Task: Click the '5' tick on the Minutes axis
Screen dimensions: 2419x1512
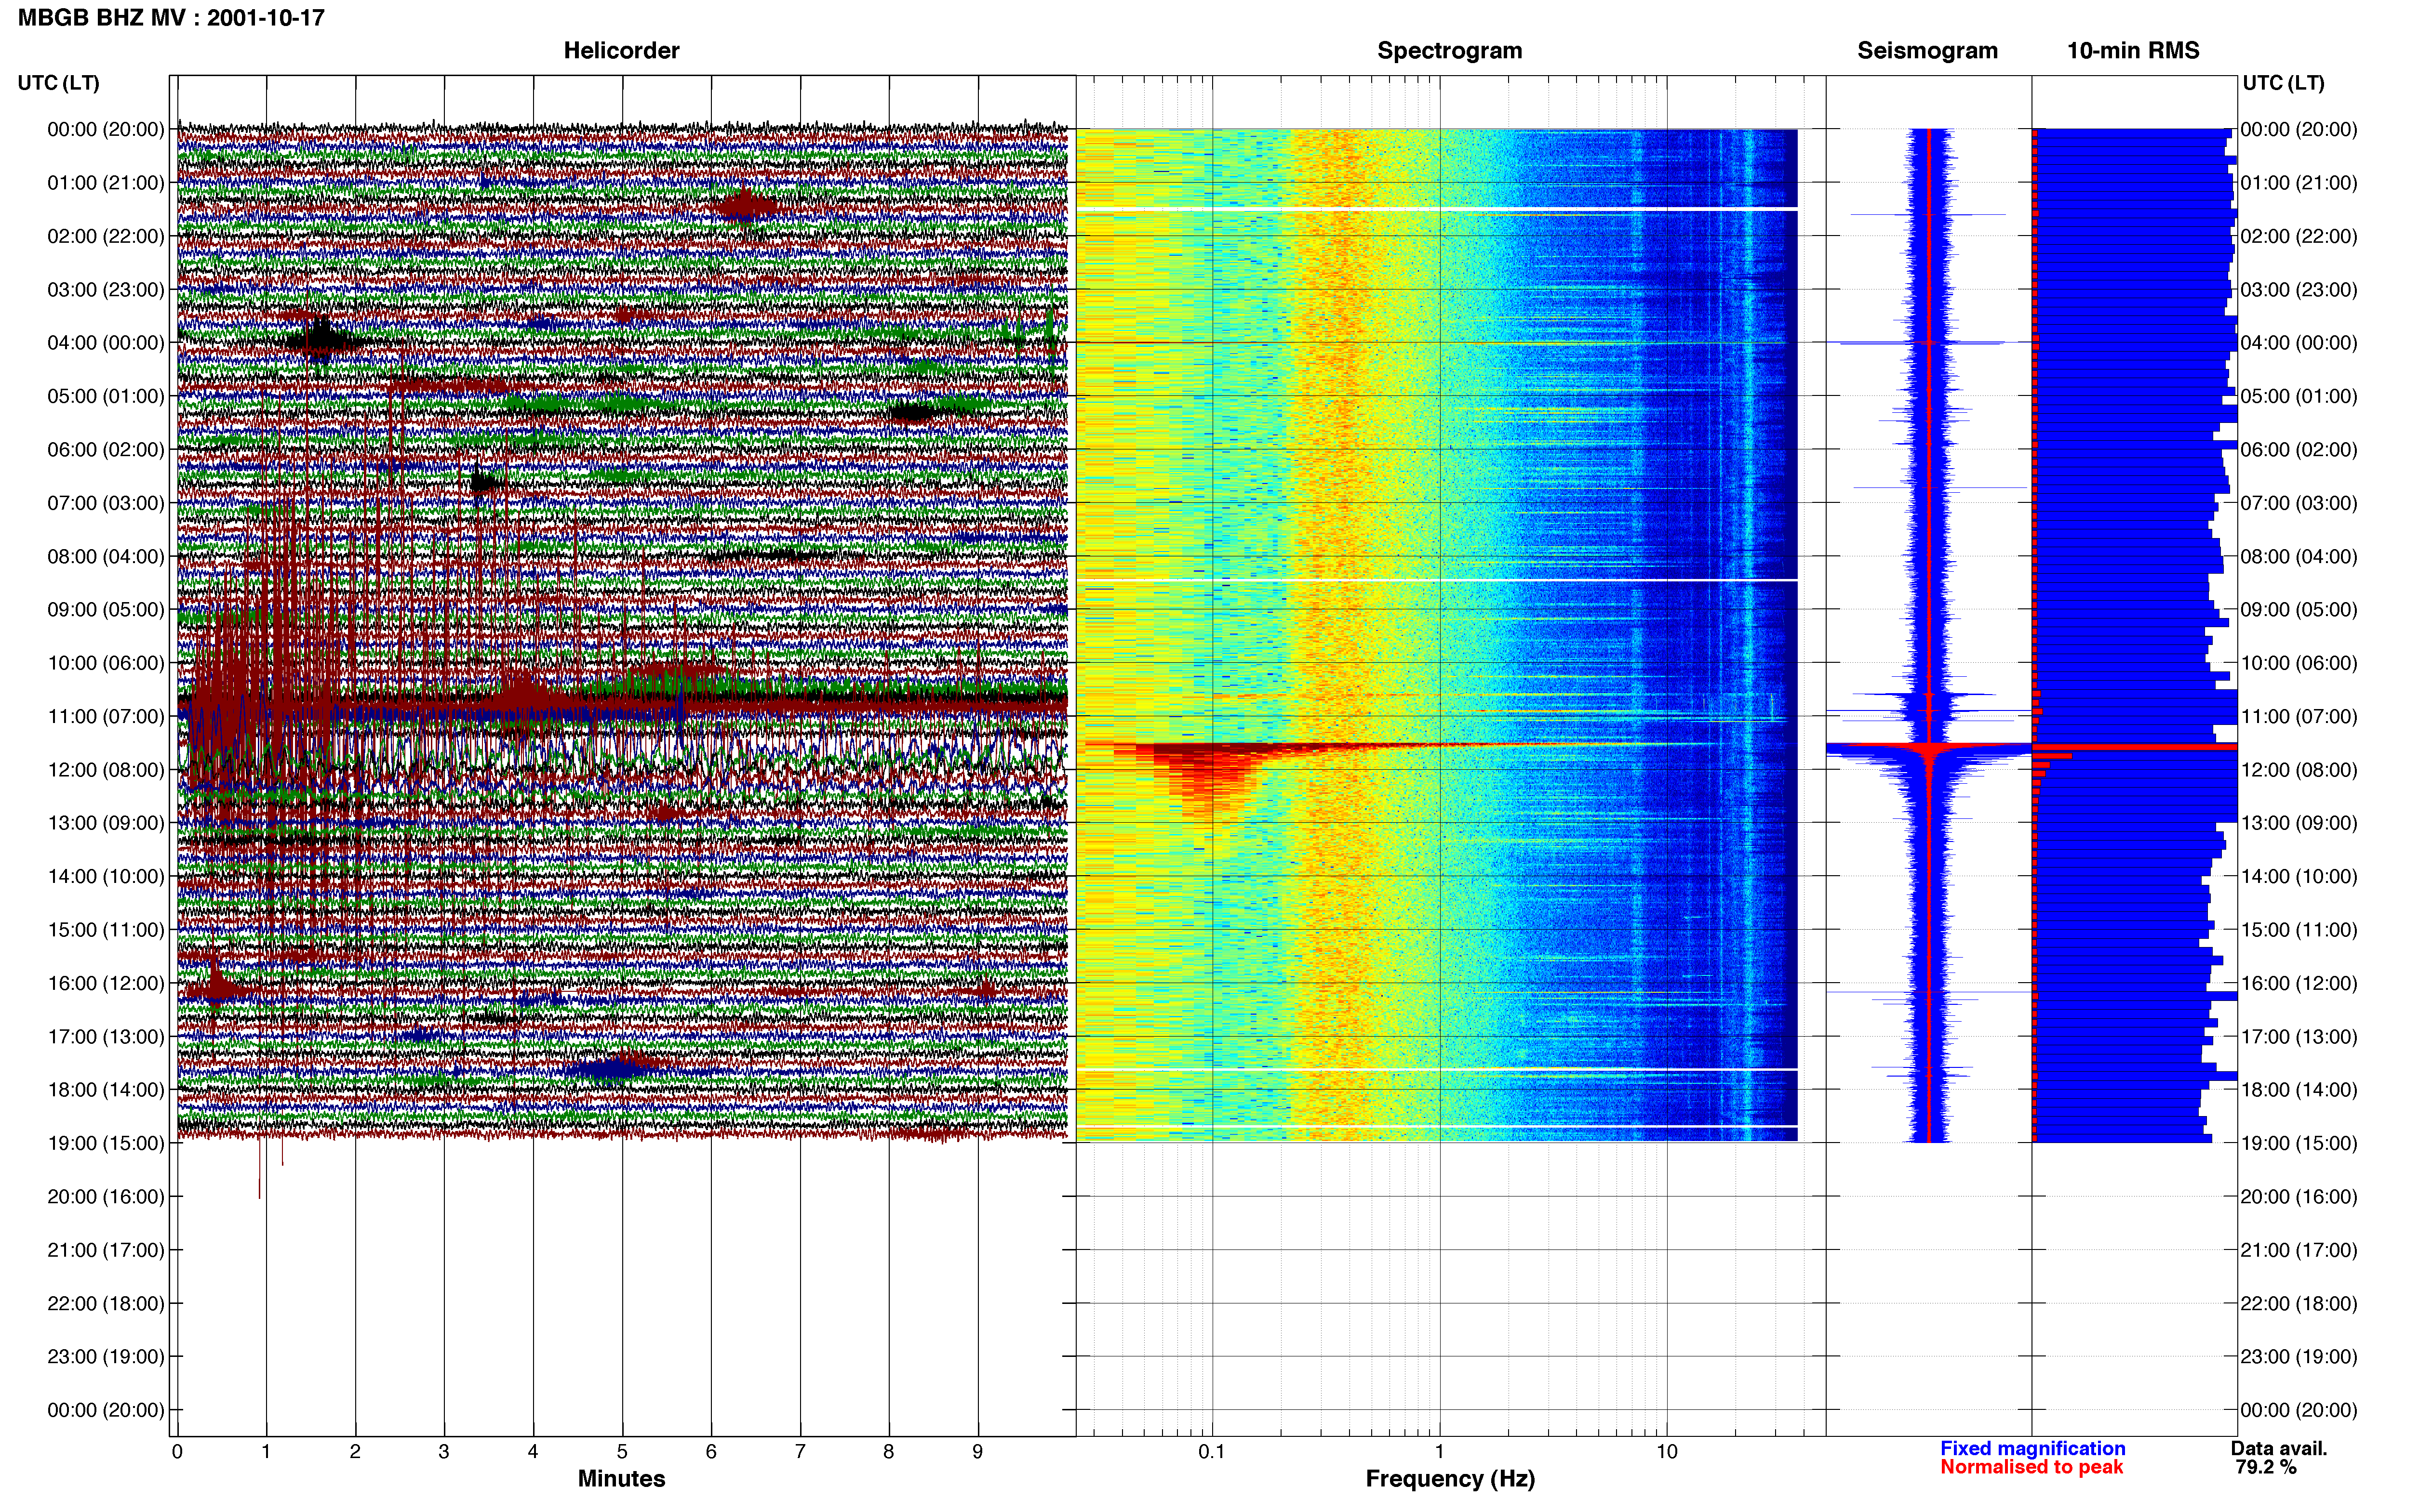Action: (x=622, y=1452)
